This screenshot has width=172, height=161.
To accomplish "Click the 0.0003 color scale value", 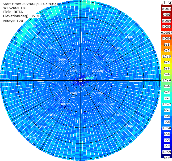I will coord(167,27).
